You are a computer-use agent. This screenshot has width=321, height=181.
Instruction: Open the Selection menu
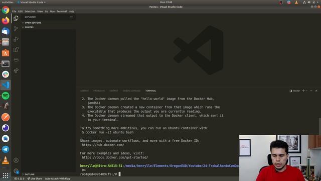[x=30, y=12]
